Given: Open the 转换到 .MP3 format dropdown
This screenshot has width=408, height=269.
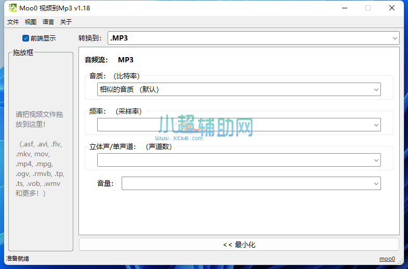Looking at the screenshot, I should click(254, 38).
